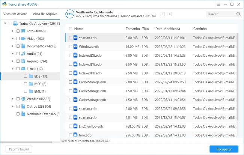The width and height of the screenshot is (244, 155).
Task: Click the Webfile globe icon
Action: pyautogui.click(x=23, y=99)
